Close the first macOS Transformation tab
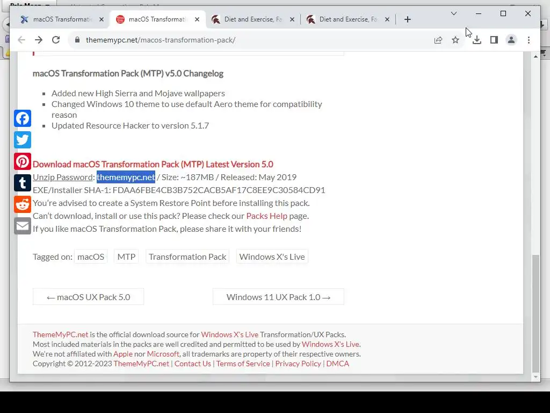This screenshot has width=550, height=413. click(x=102, y=19)
